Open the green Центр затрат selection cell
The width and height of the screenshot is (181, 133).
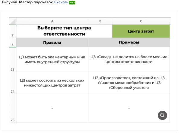141,31
